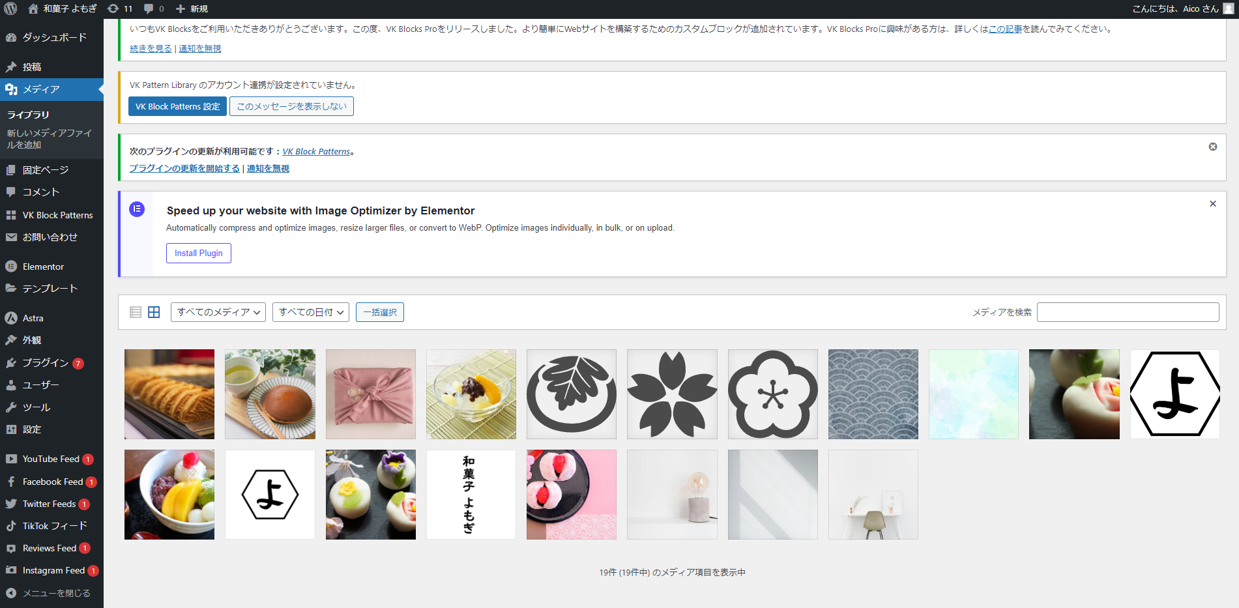This screenshot has height=608, width=1239.
Task: Click the Instagram Feed camera icon
Action: tap(11, 570)
